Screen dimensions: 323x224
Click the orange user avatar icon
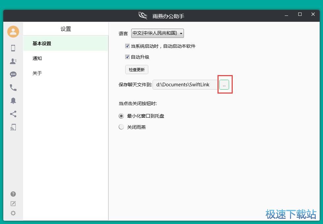[x=13, y=32]
